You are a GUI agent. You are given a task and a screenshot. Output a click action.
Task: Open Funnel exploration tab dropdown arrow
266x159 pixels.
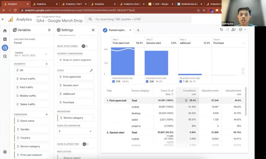(130, 30)
